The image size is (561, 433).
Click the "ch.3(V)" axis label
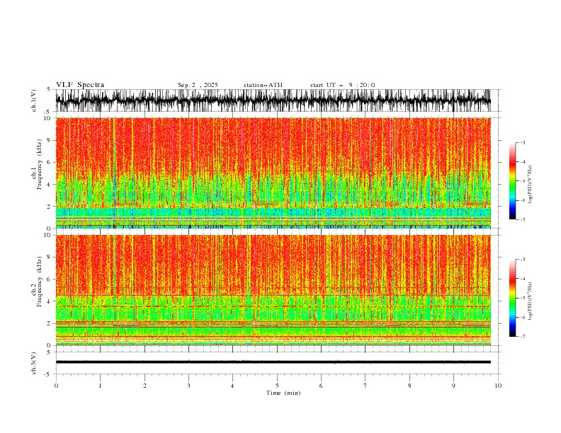[x=34, y=363]
